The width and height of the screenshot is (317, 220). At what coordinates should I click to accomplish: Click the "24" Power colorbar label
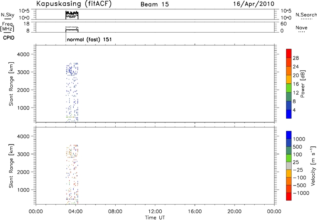296,67
